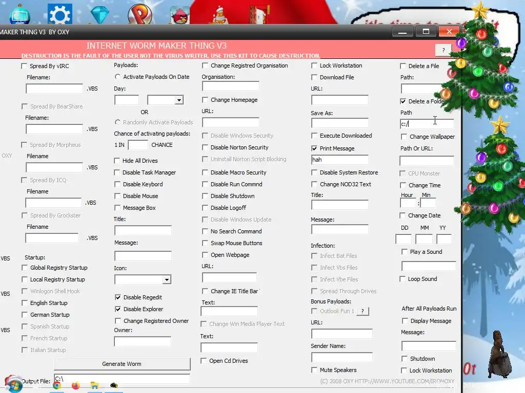Screen dimensions: 525x393
Task: Tick the Change Homepage checkbox
Action: tap(205, 100)
